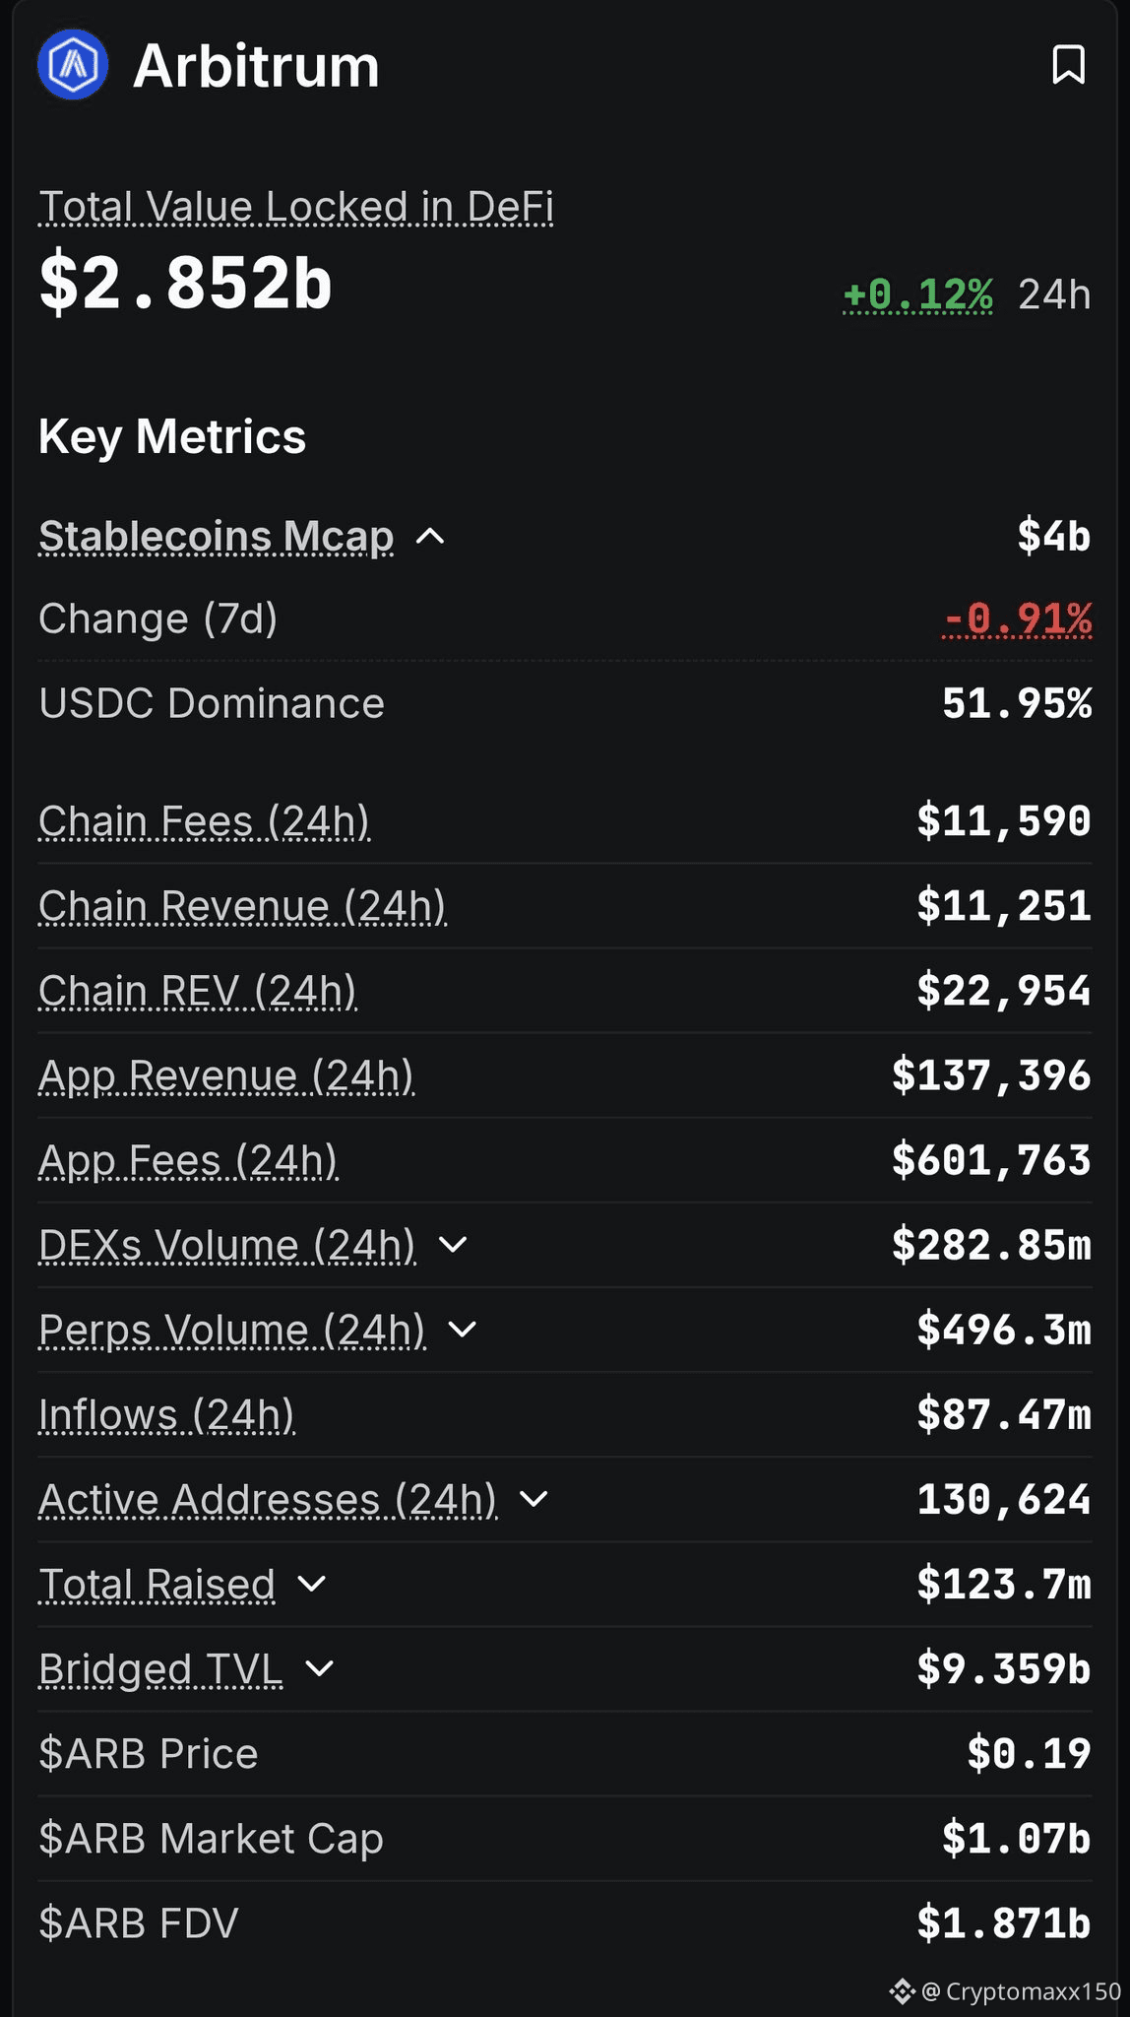Click the Inflows (24h) label
This screenshot has height=2017, width=1130.
[x=166, y=1415]
